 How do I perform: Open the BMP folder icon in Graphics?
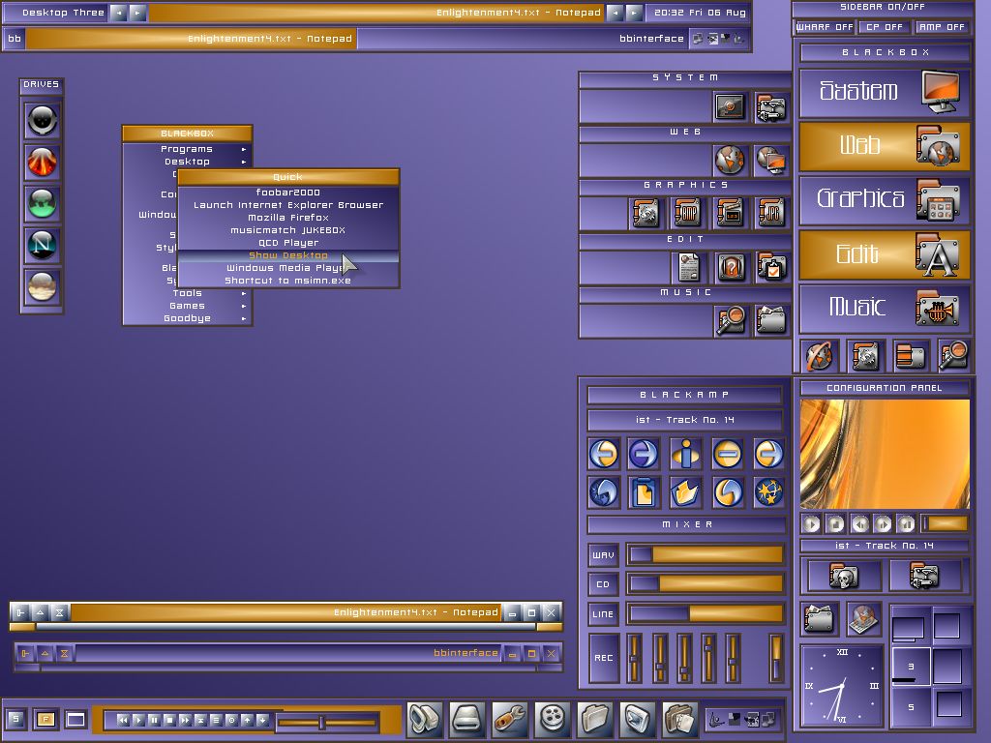(688, 213)
